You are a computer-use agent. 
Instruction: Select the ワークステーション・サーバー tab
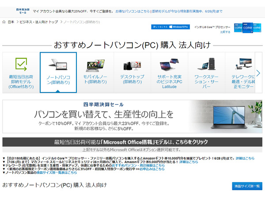tap(207, 73)
